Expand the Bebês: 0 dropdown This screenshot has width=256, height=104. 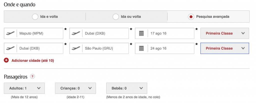(x=126, y=88)
